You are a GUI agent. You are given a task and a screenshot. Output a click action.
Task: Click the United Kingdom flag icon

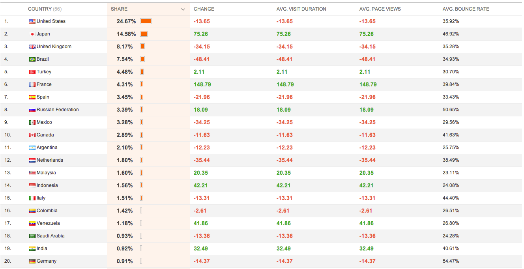pos(32,47)
